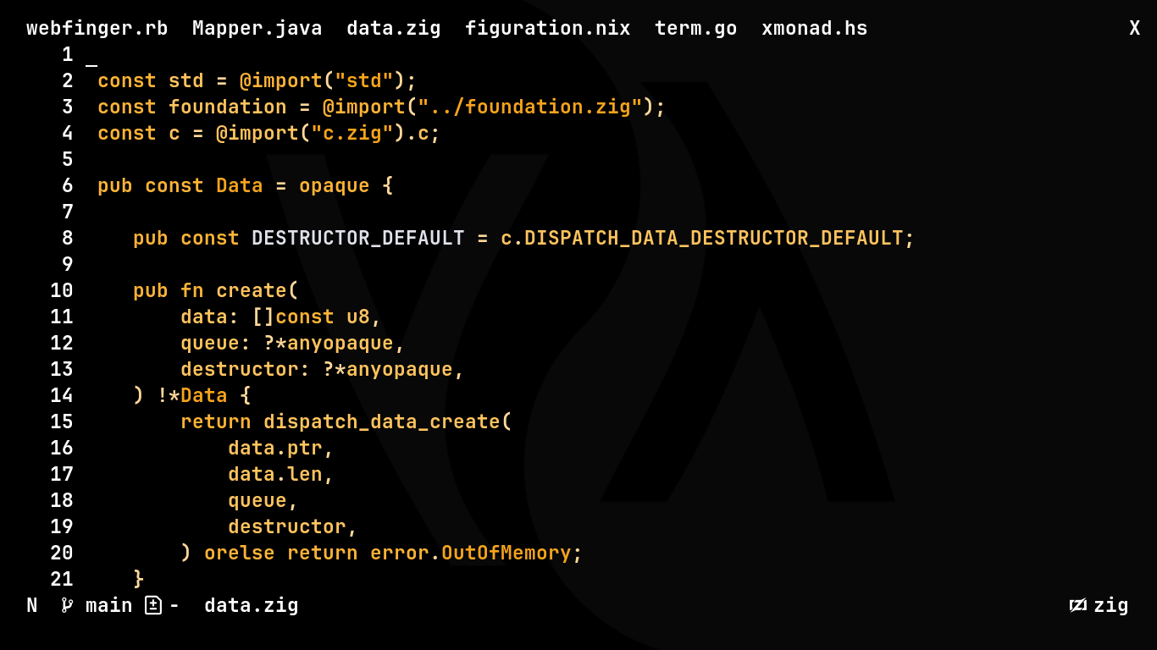
Task: Click the dispatch_data_create function call
Action: (381, 421)
